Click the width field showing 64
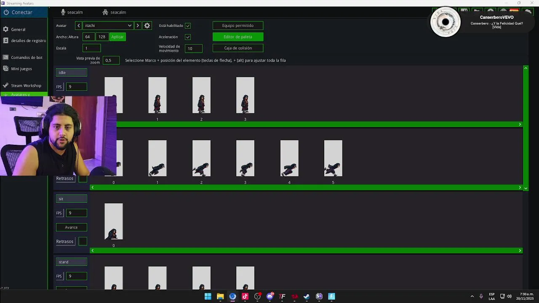The width and height of the screenshot is (539, 303). coord(88,37)
